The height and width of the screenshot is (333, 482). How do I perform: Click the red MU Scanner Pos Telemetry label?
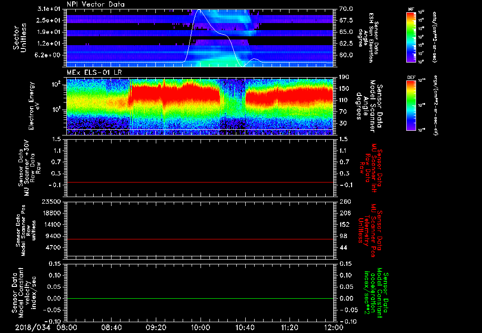370,230
